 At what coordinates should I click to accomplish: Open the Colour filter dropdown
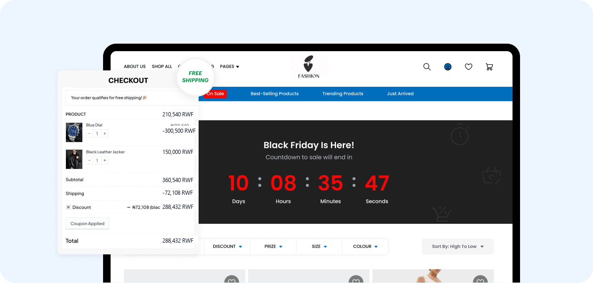[x=365, y=246]
